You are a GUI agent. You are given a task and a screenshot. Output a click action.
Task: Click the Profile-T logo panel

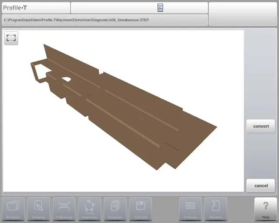click(x=35, y=8)
